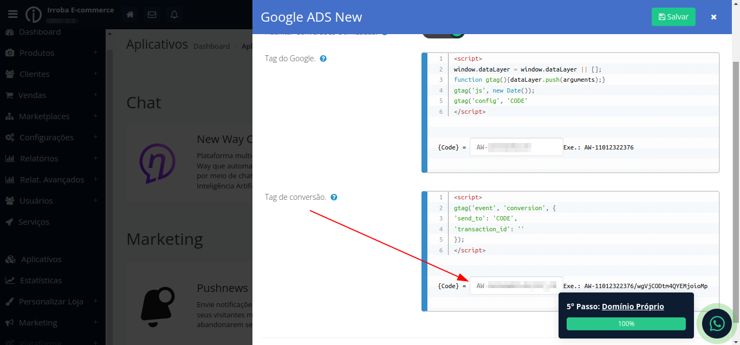
Task: Open the home icon in top bar
Action: point(130,15)
